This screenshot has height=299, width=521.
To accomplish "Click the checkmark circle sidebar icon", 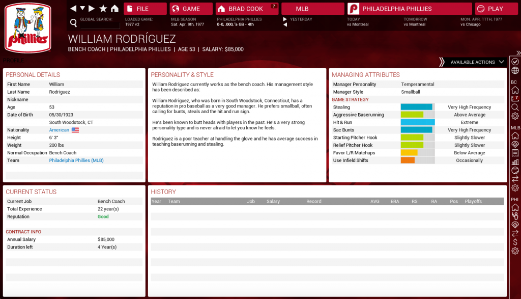I will 515,62.
